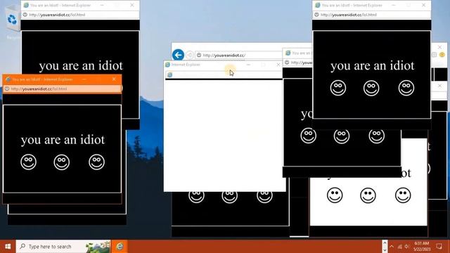Close the top-left You are an idiot window
This screenshot has width=450, height=253.
[x=132, y=5]
